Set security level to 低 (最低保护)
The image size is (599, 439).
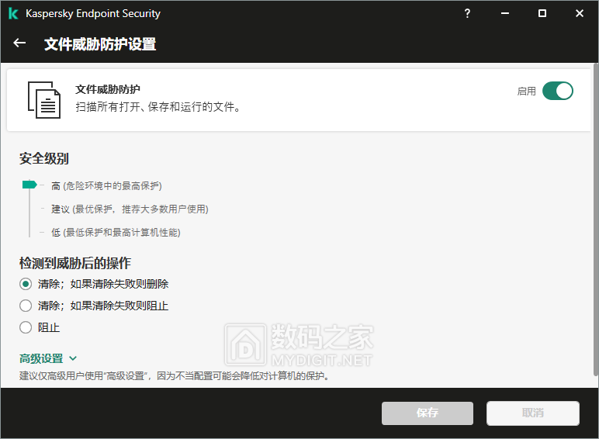116,233
